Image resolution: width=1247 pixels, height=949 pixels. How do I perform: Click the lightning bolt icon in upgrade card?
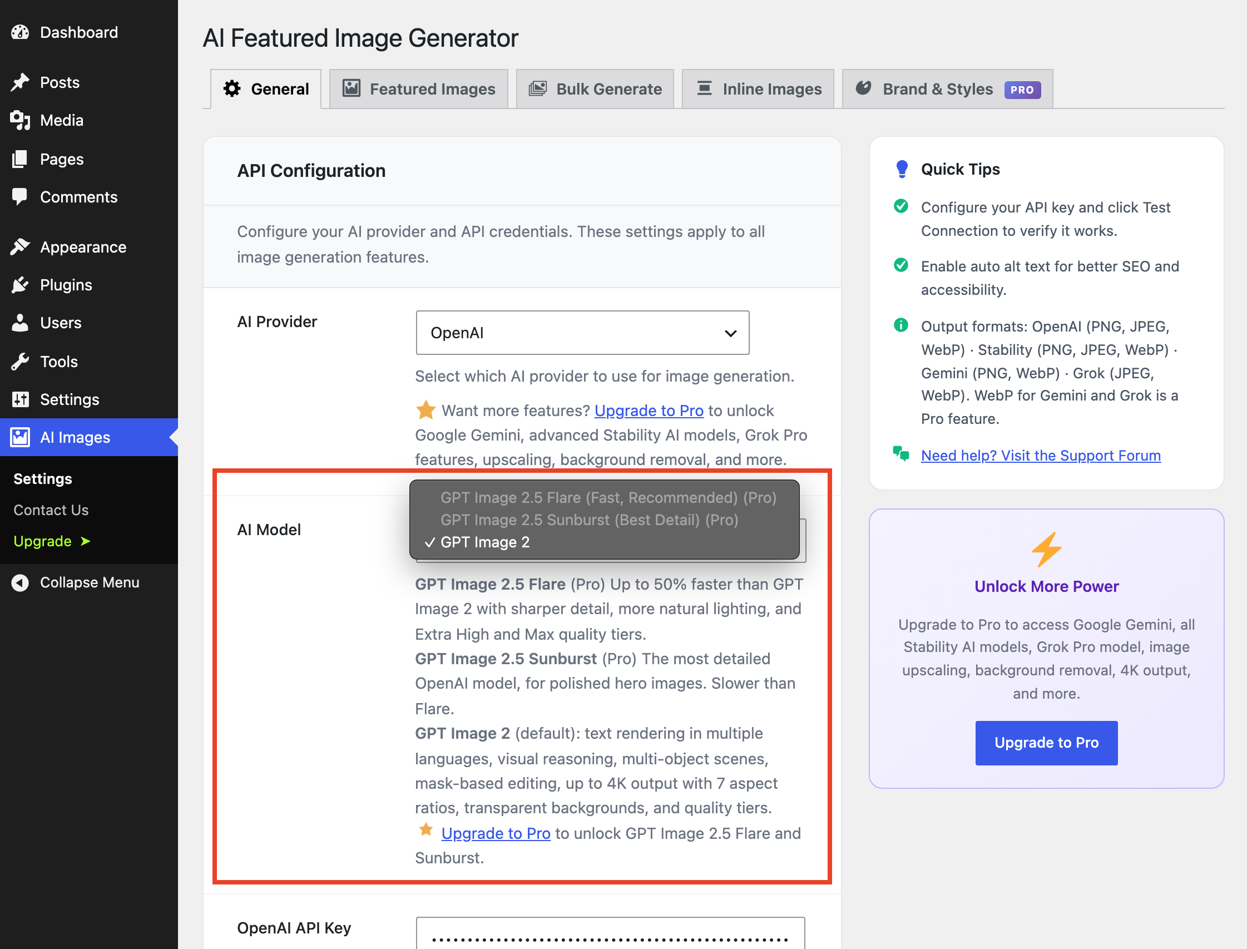pos(1047,549)
